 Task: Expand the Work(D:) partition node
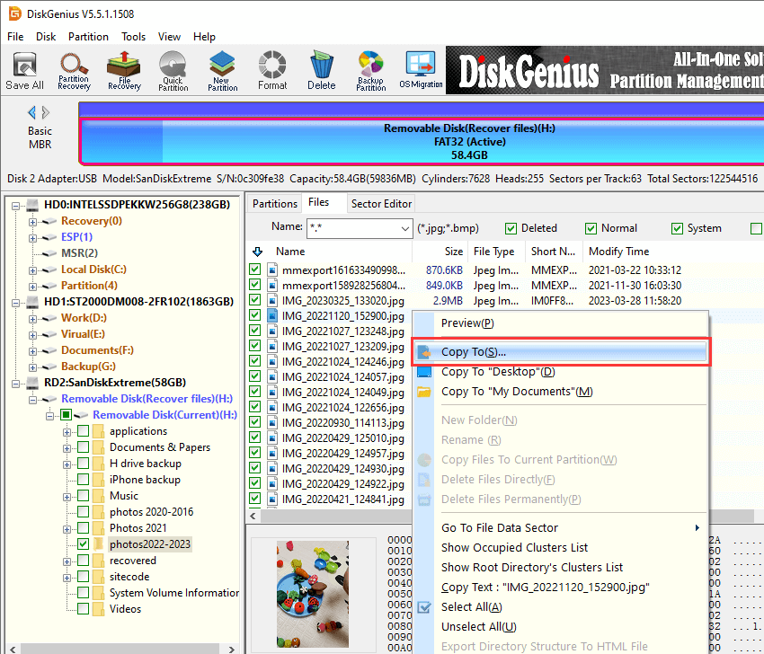click(x=32, y=320)
